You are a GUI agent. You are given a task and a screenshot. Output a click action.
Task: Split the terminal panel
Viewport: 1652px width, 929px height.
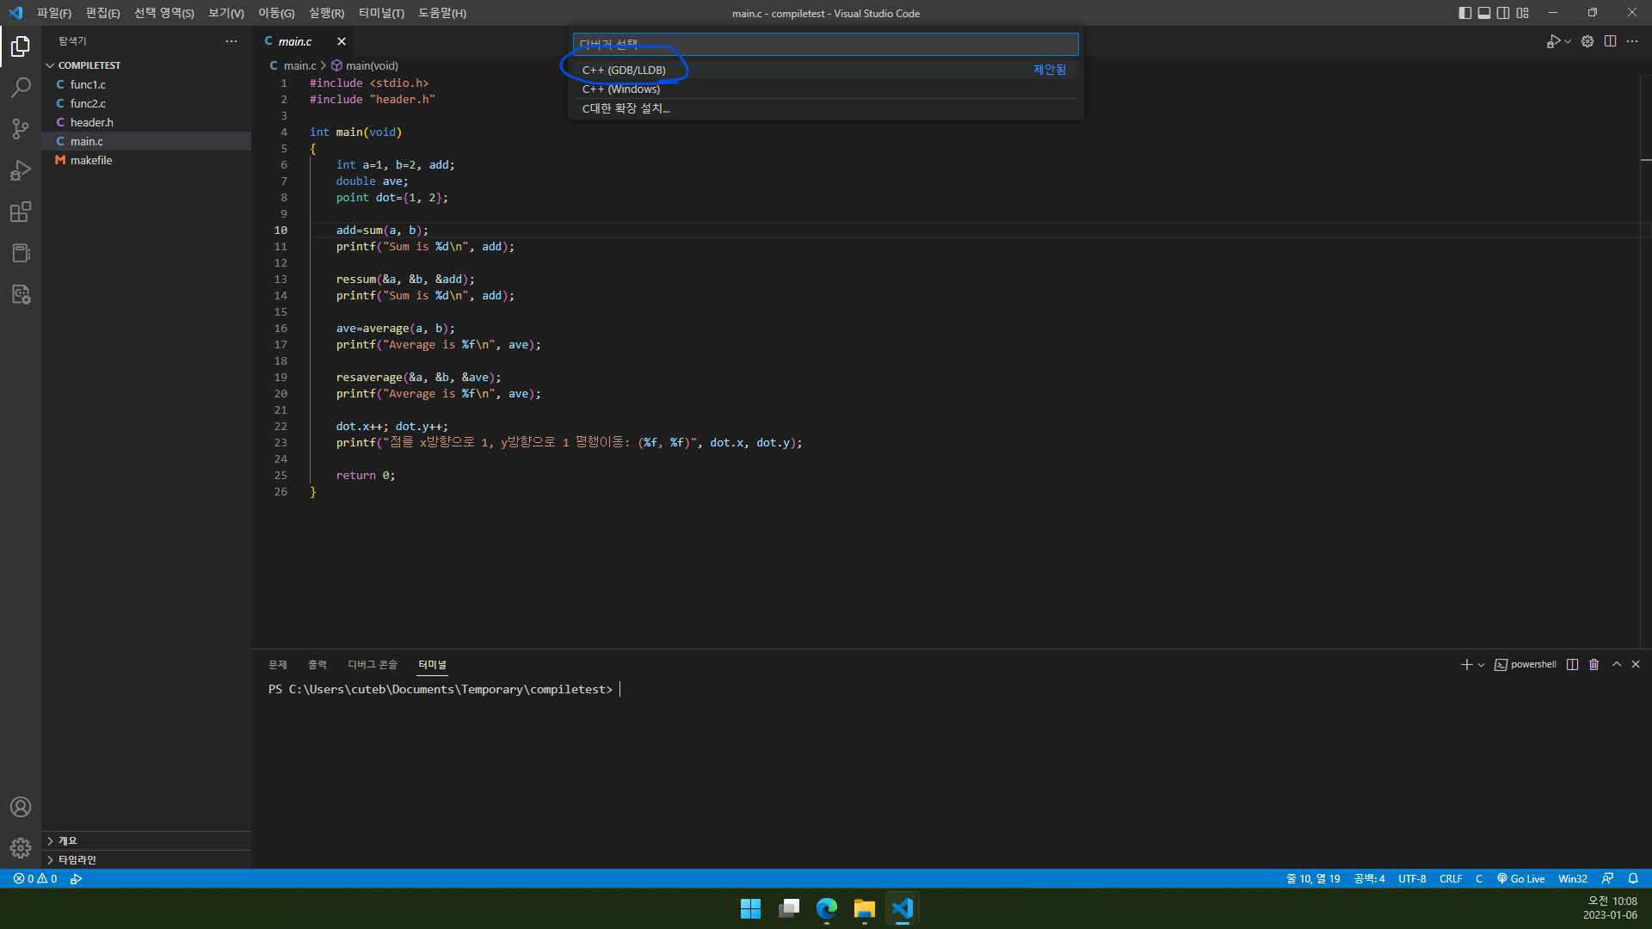1572,664
